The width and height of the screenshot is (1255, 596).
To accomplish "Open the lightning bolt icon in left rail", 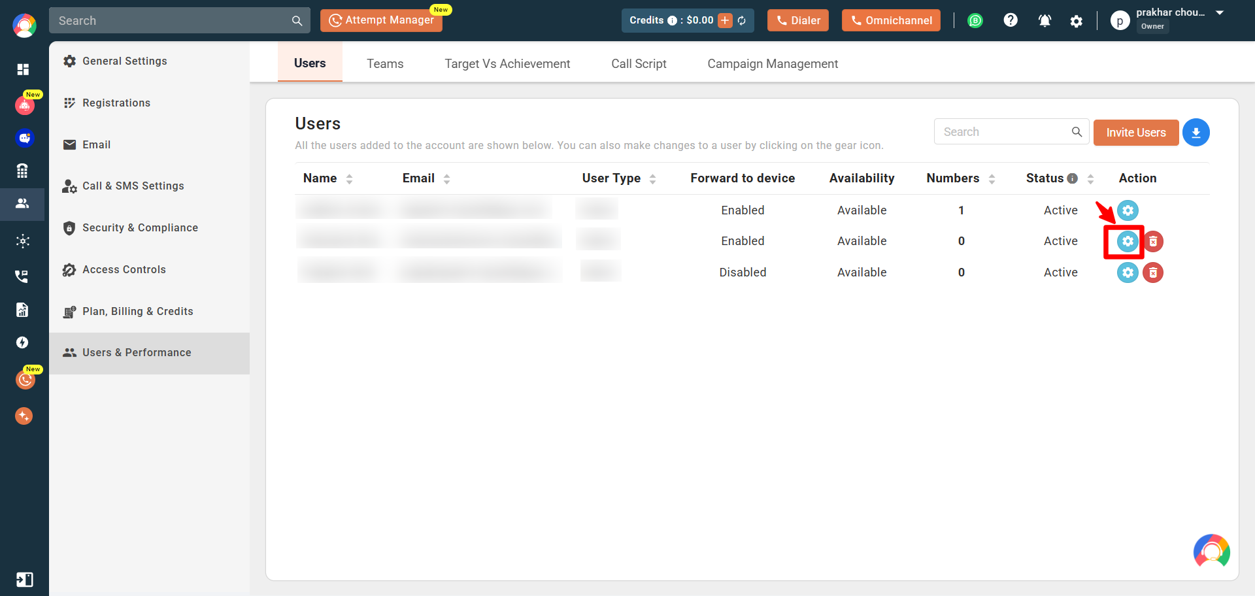I will click(22, 342).
